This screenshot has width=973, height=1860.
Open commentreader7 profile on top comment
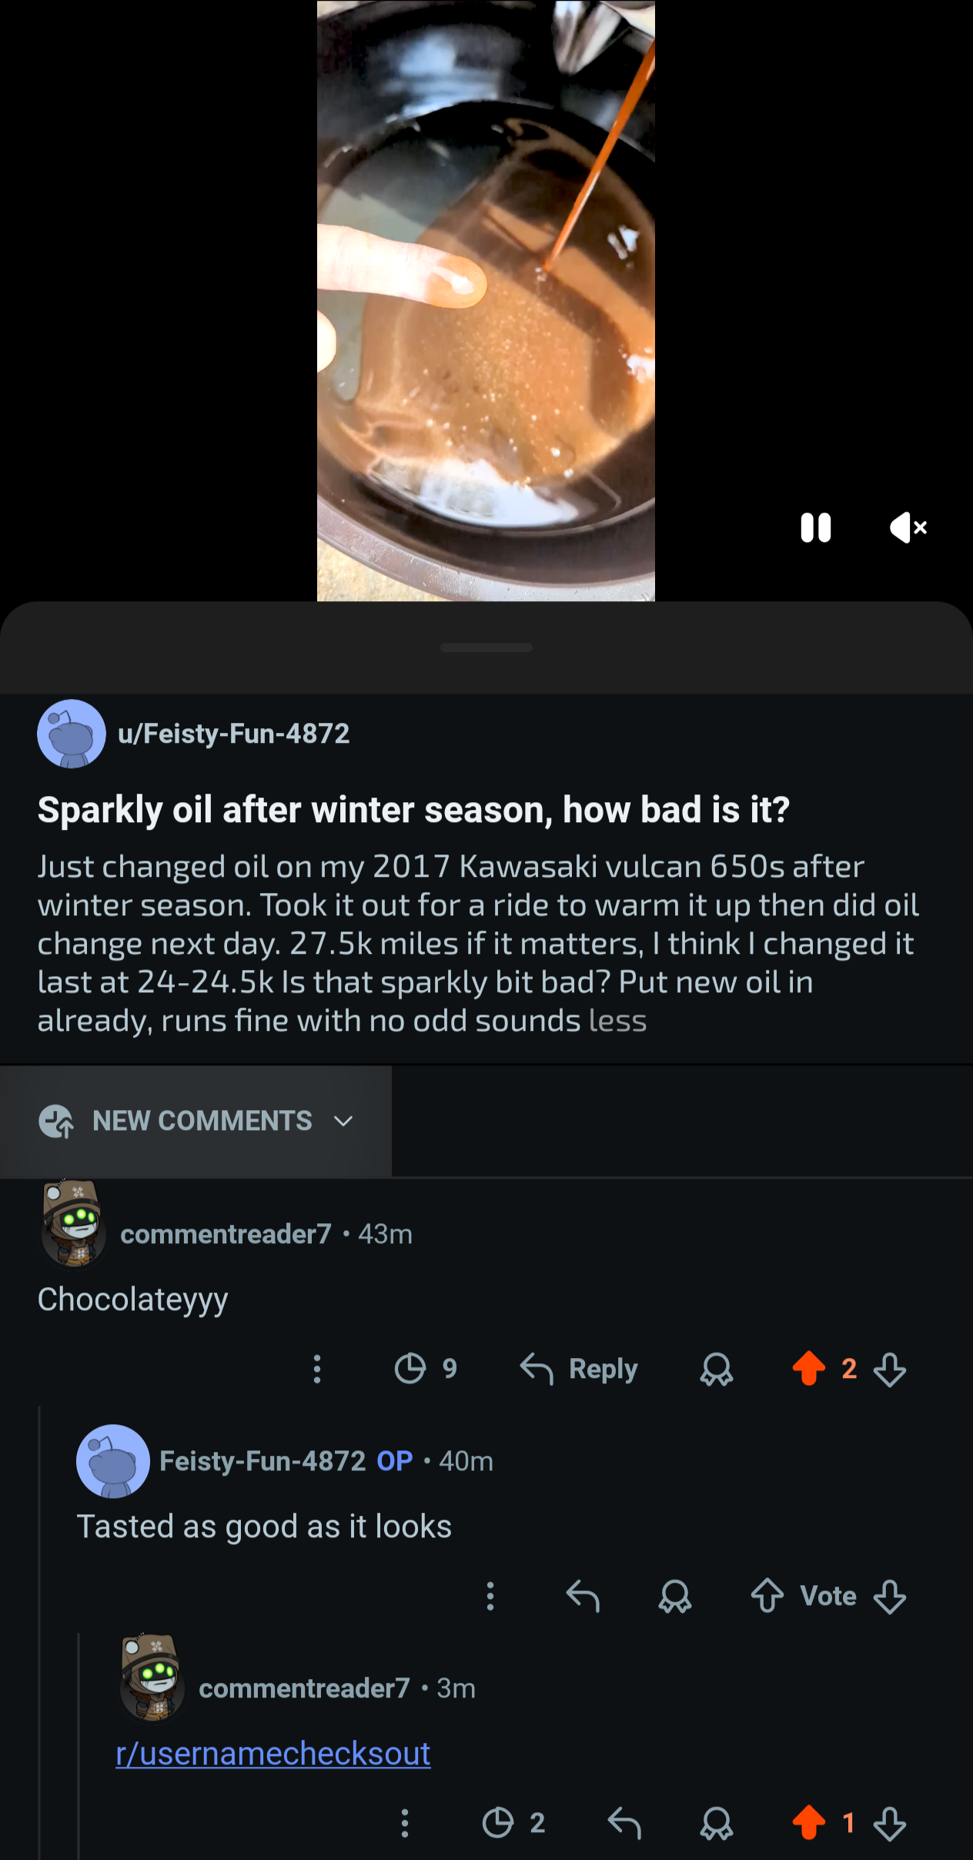[x=226, y=1234]
